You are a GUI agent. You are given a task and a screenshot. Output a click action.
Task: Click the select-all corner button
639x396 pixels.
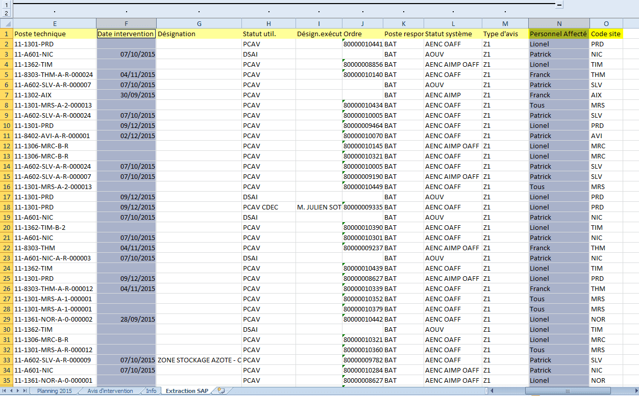point(6,23)
